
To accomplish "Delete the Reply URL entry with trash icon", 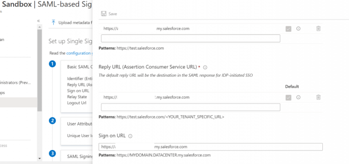I will 318,97.
